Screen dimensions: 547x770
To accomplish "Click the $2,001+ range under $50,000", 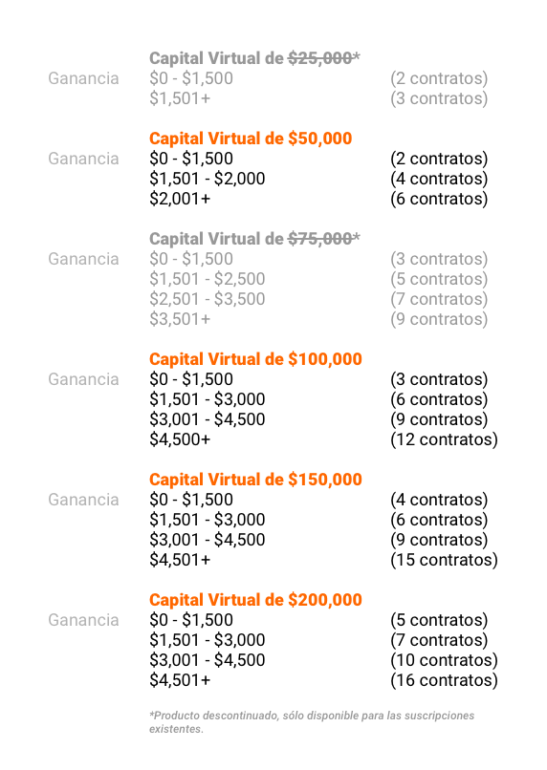I will (180, 199).
